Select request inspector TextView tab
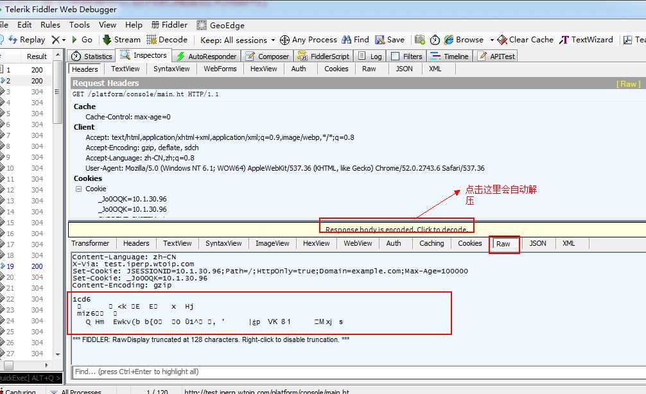The width and height of the screenshot is (646, 394). click(x=125, y=69)
